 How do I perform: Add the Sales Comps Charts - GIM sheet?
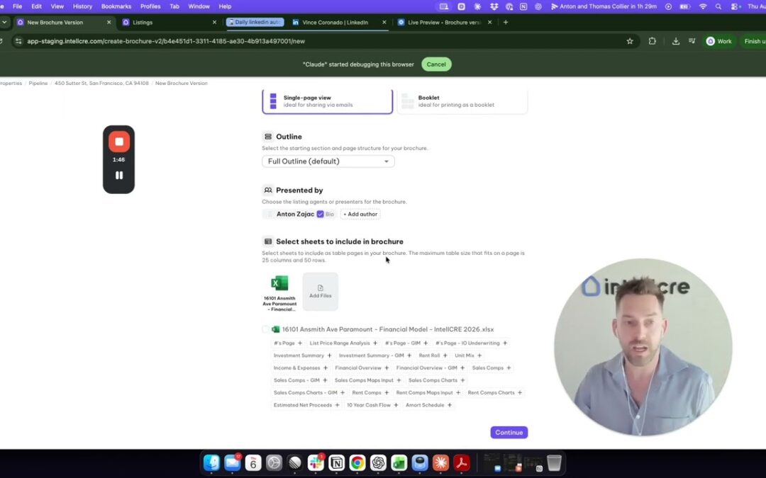click(x=343, y=392)
